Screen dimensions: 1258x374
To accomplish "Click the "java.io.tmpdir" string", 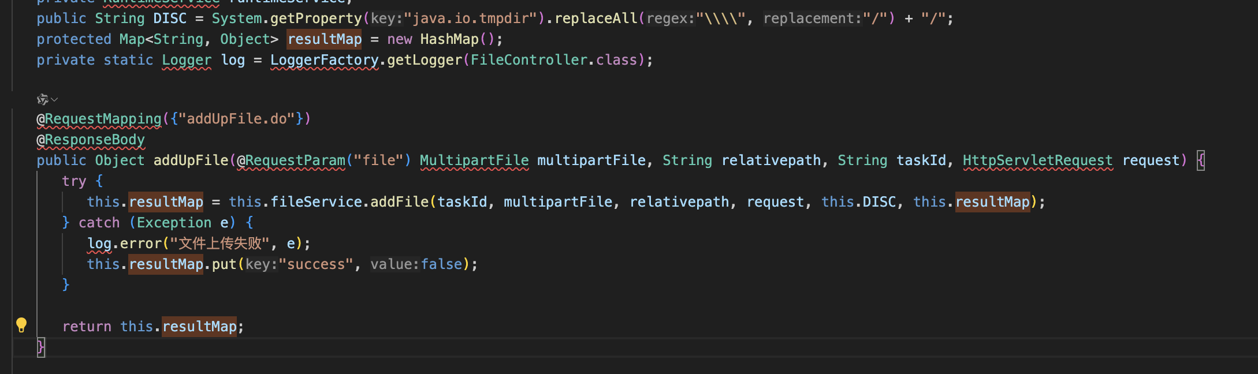I will tap(466, 18).
